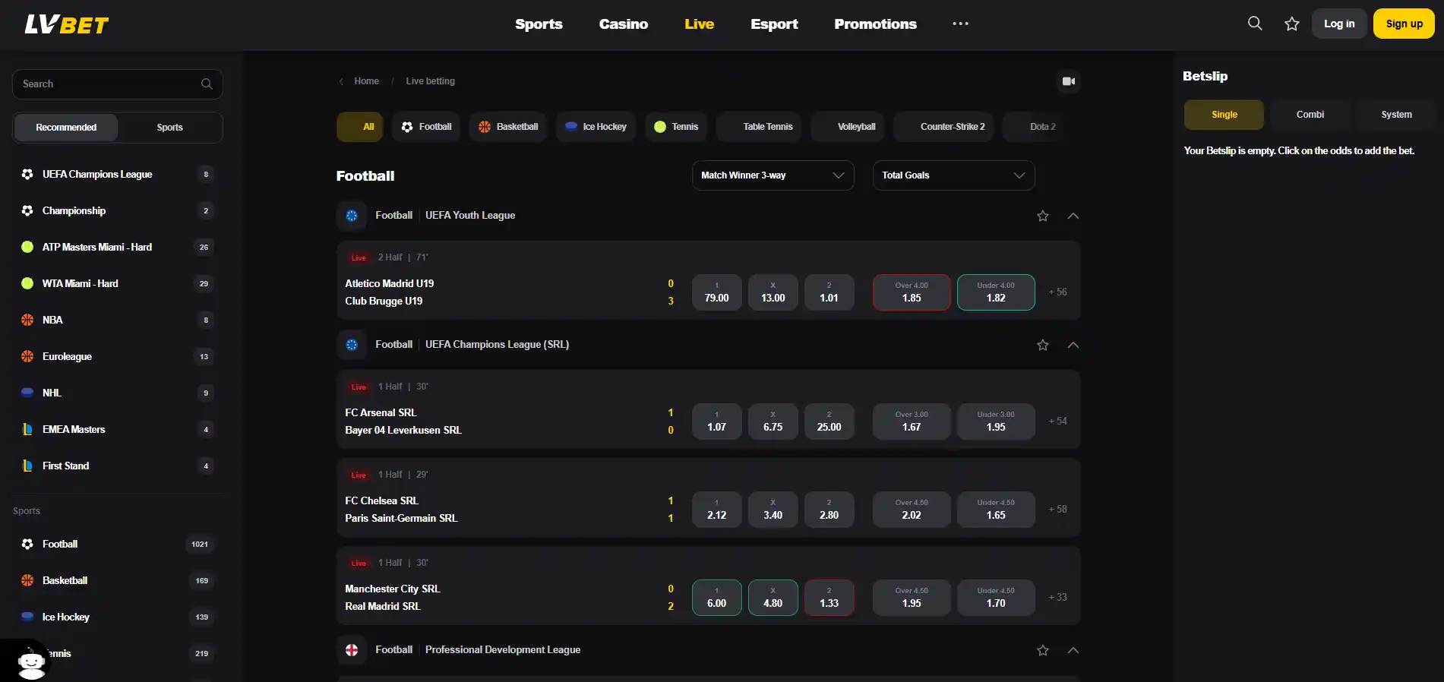
Task: Click WTA Miami tennis ball icon
Action: (27, 283)
